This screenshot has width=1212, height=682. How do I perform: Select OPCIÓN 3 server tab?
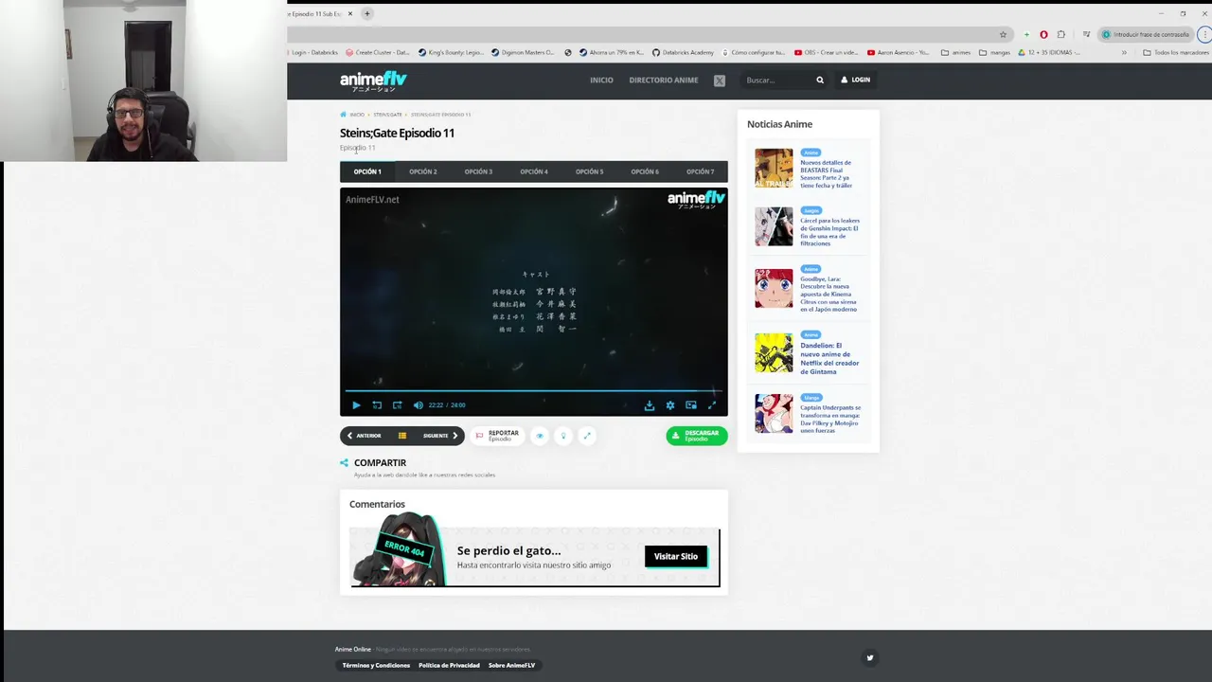tap(478, 171)
